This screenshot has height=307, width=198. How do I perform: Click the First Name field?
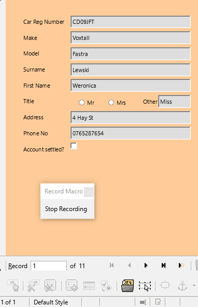click(131, 86)
